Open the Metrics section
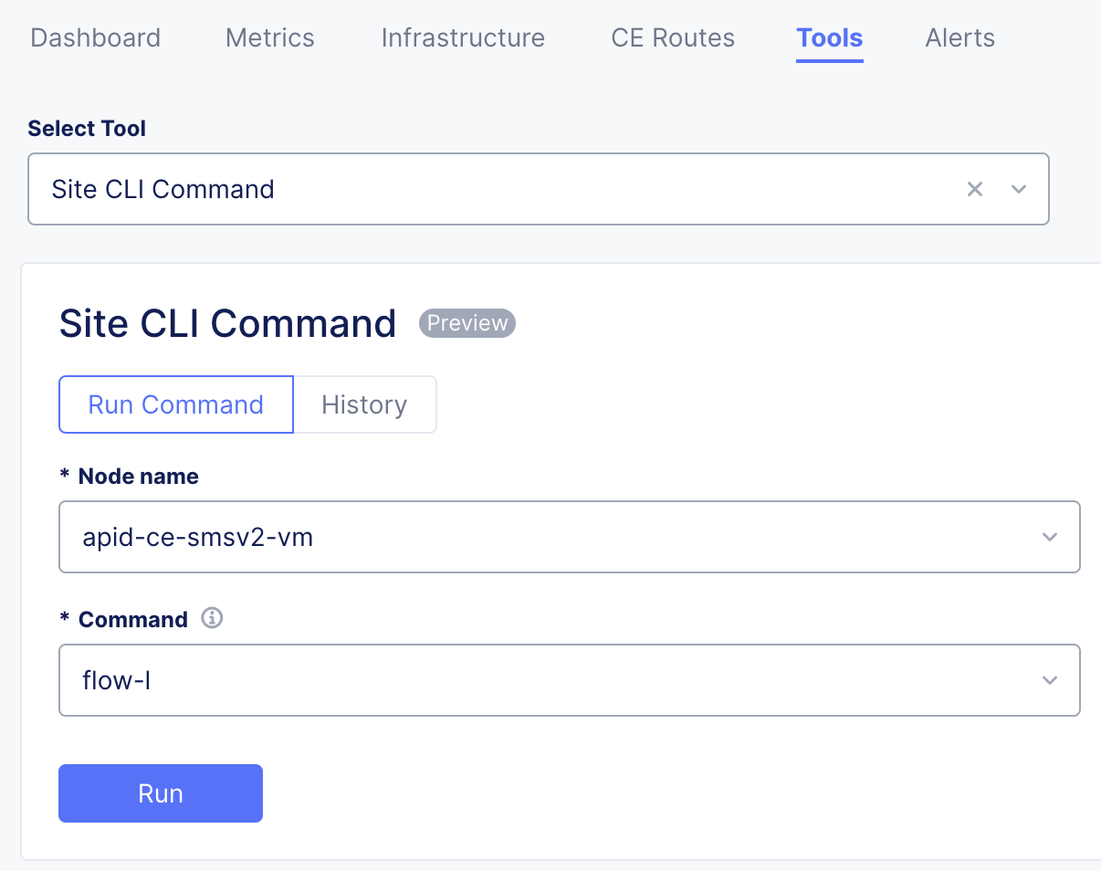The image size is (1101, 871). (269, 38)
